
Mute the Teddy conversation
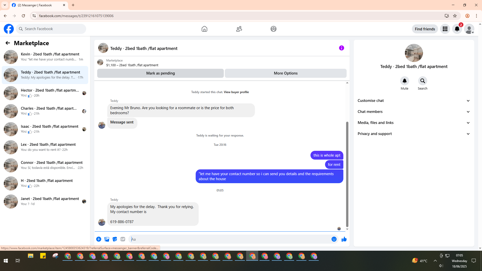point(405,81)
